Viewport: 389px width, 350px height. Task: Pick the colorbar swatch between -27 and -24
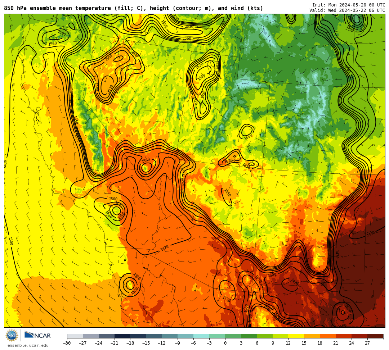pos(91,336)
